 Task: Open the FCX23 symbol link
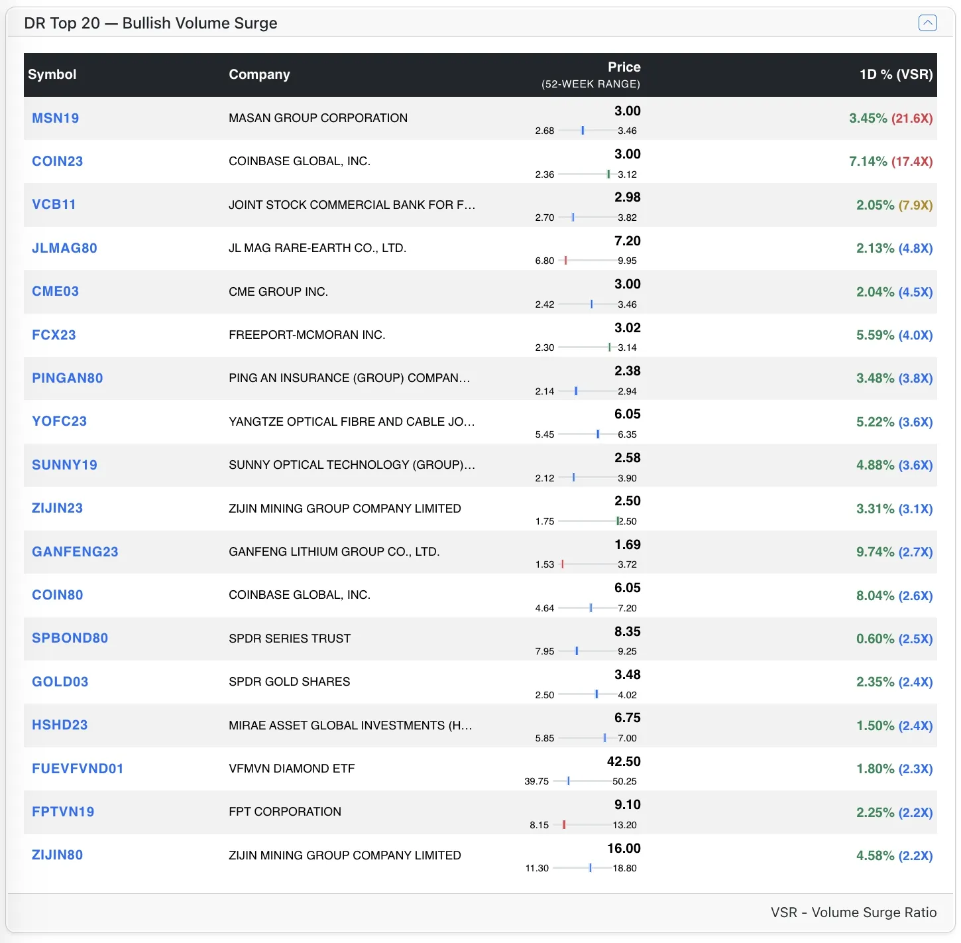[54, 335]
